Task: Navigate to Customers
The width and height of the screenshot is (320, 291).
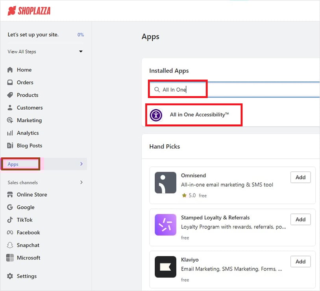Action: 30,108
